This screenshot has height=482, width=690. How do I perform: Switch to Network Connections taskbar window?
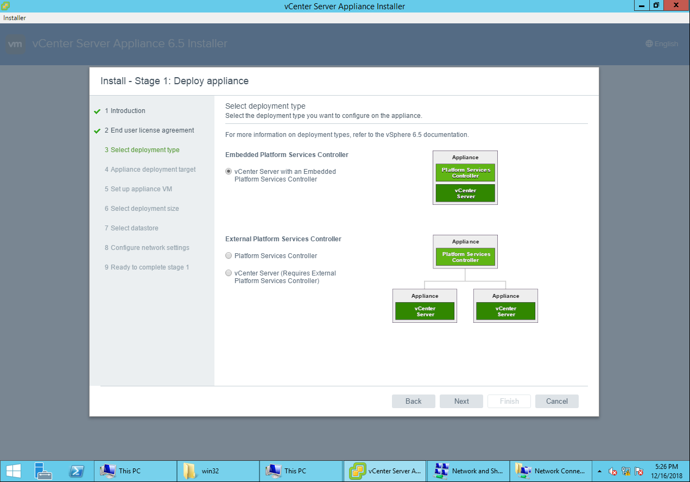click(x=550, y=471)
